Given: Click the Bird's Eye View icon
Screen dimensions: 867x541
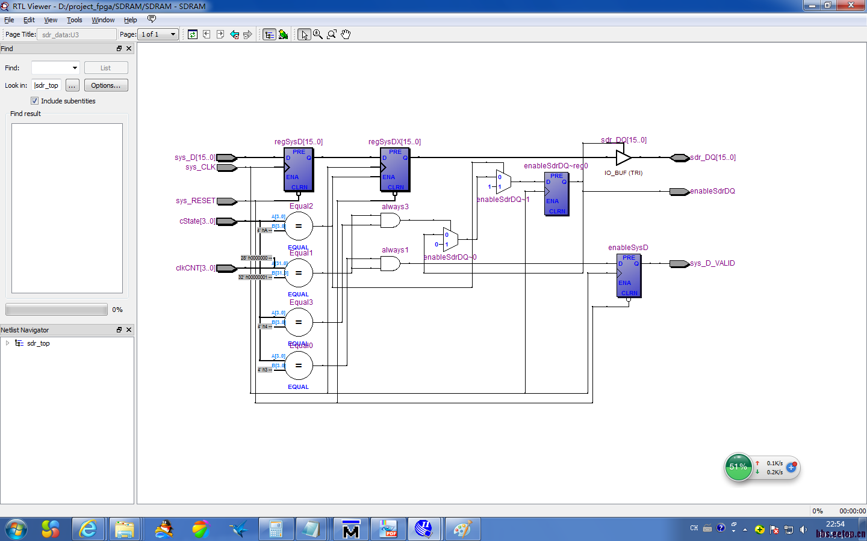Looking at the screenshot, I should (x=283, y=34).
